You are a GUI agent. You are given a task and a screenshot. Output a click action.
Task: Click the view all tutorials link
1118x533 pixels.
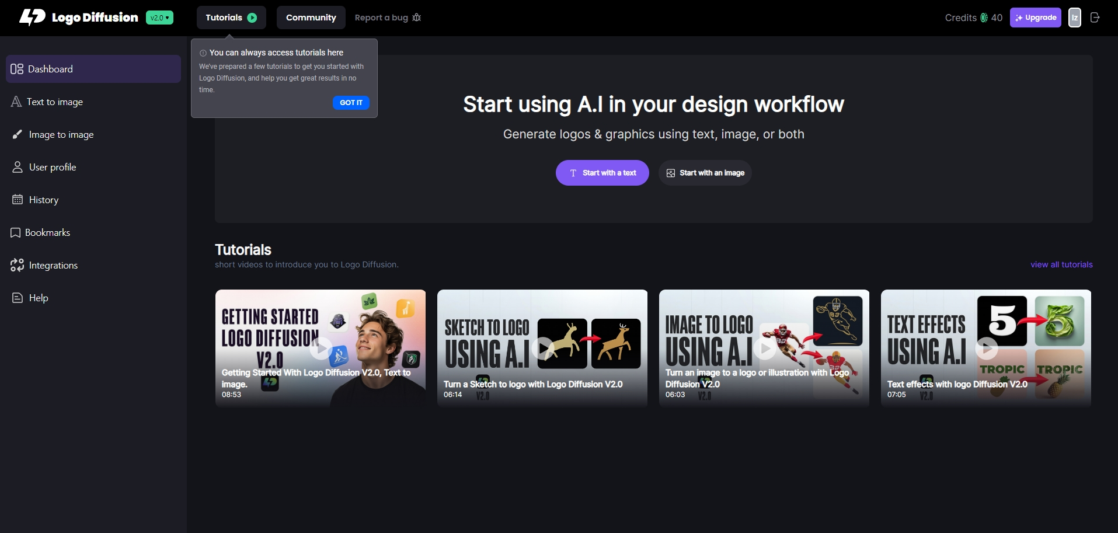[1061, 264]
